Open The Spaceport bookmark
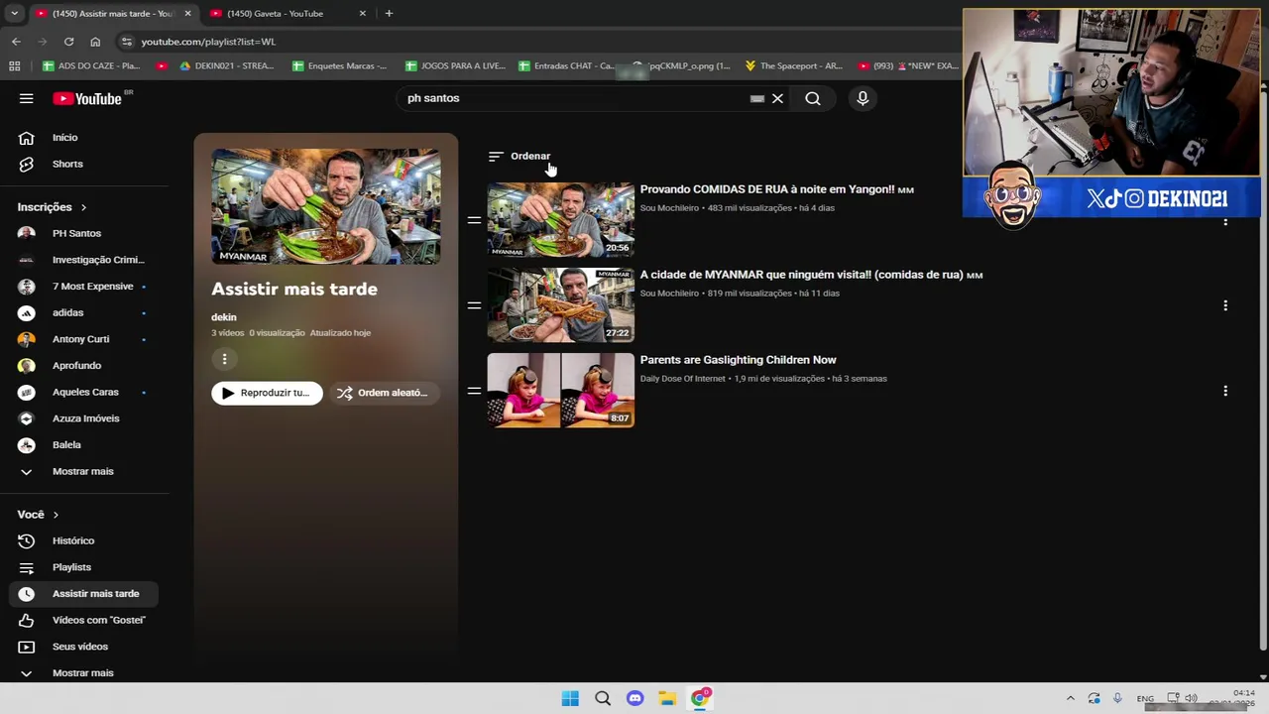 click(793, 66)
